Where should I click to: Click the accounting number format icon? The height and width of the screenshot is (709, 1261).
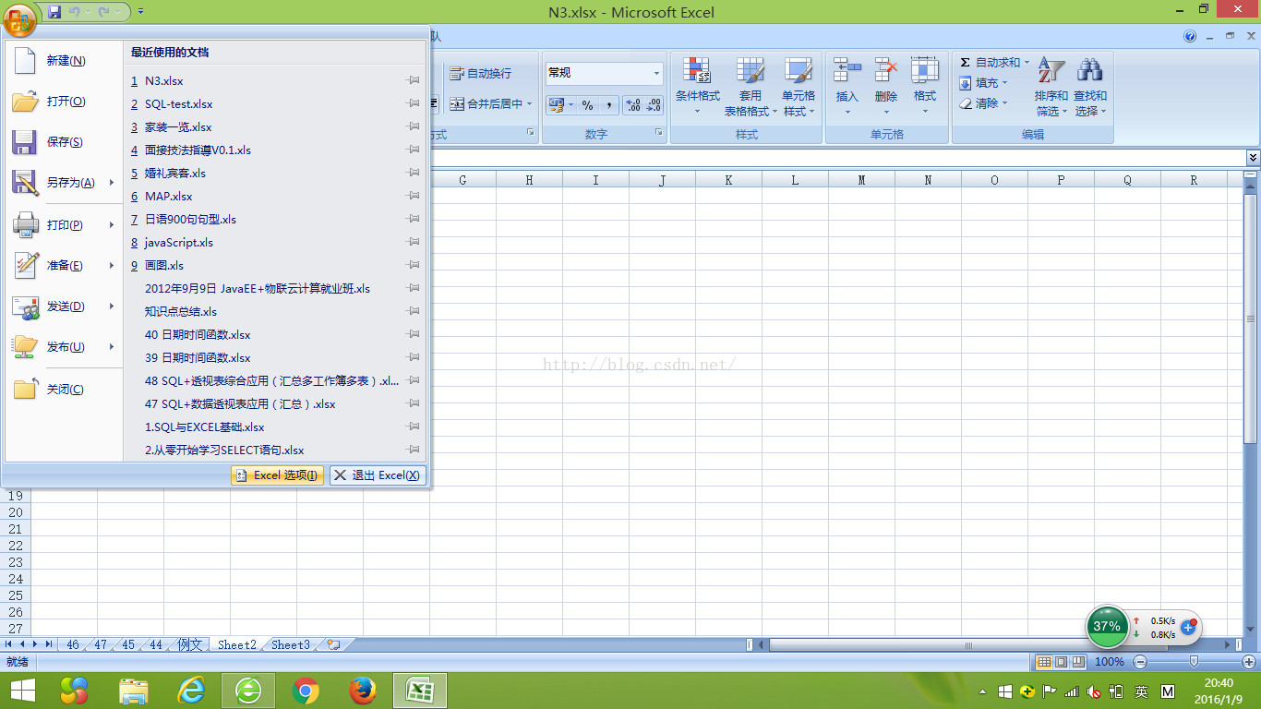click(557, 105)
